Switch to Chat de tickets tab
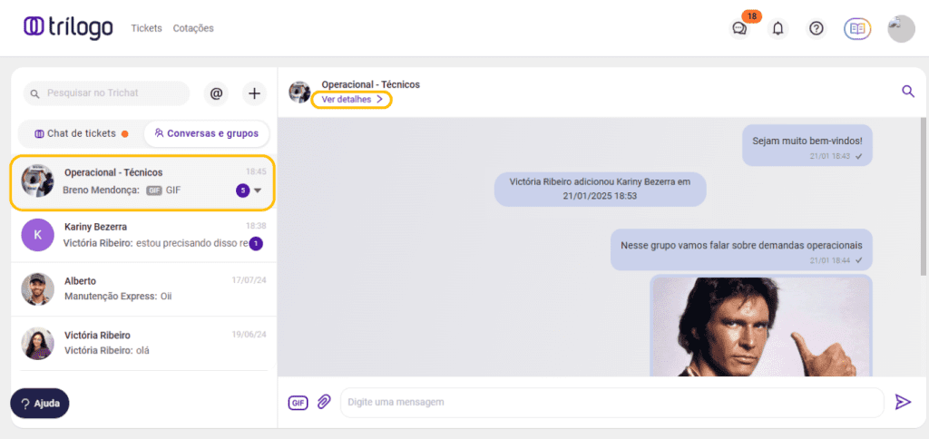The width and height of the screenshot is (929, 439). (x=81, y=134)
